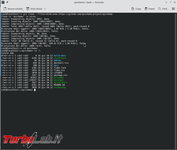The image size is (177, 150).
Task: Expand the Vista divisa chevron menu
Action: coord(45,9)
